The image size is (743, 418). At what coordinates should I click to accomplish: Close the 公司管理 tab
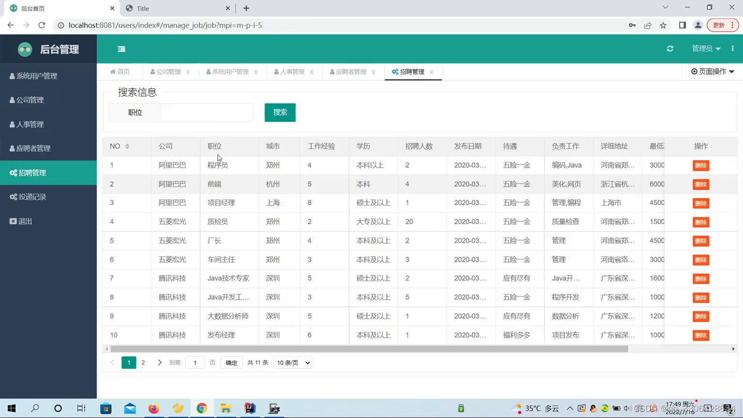point(188,72)
